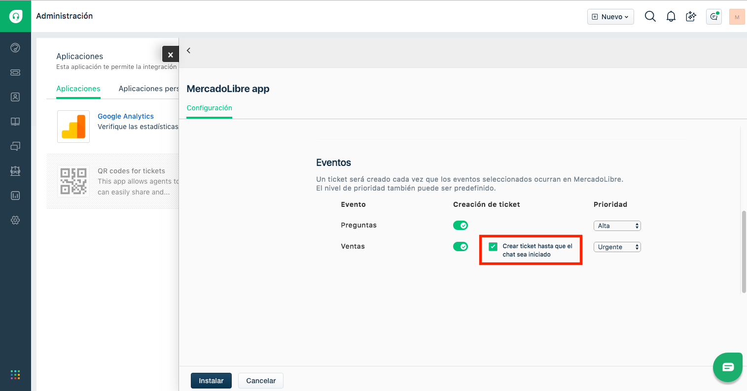
Task: Click the Ventas event label
Action: click(x=353, y=246)
